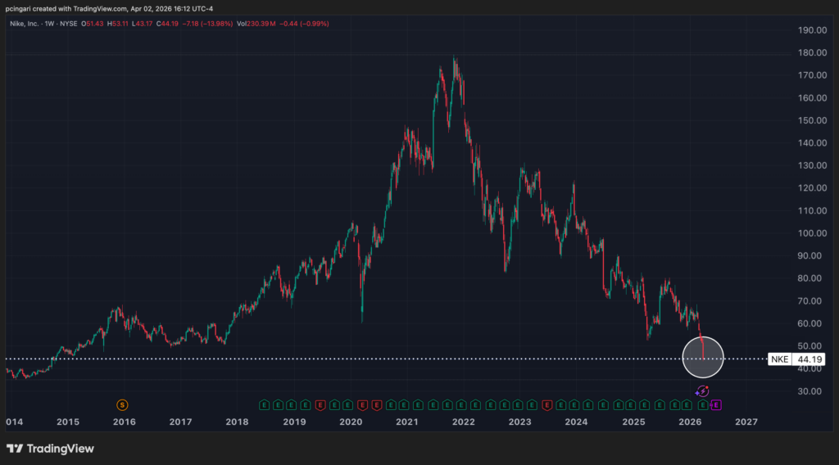Click the last green E marker before purple one
Viewport: 839px width, 465px height.
point(702,405)
